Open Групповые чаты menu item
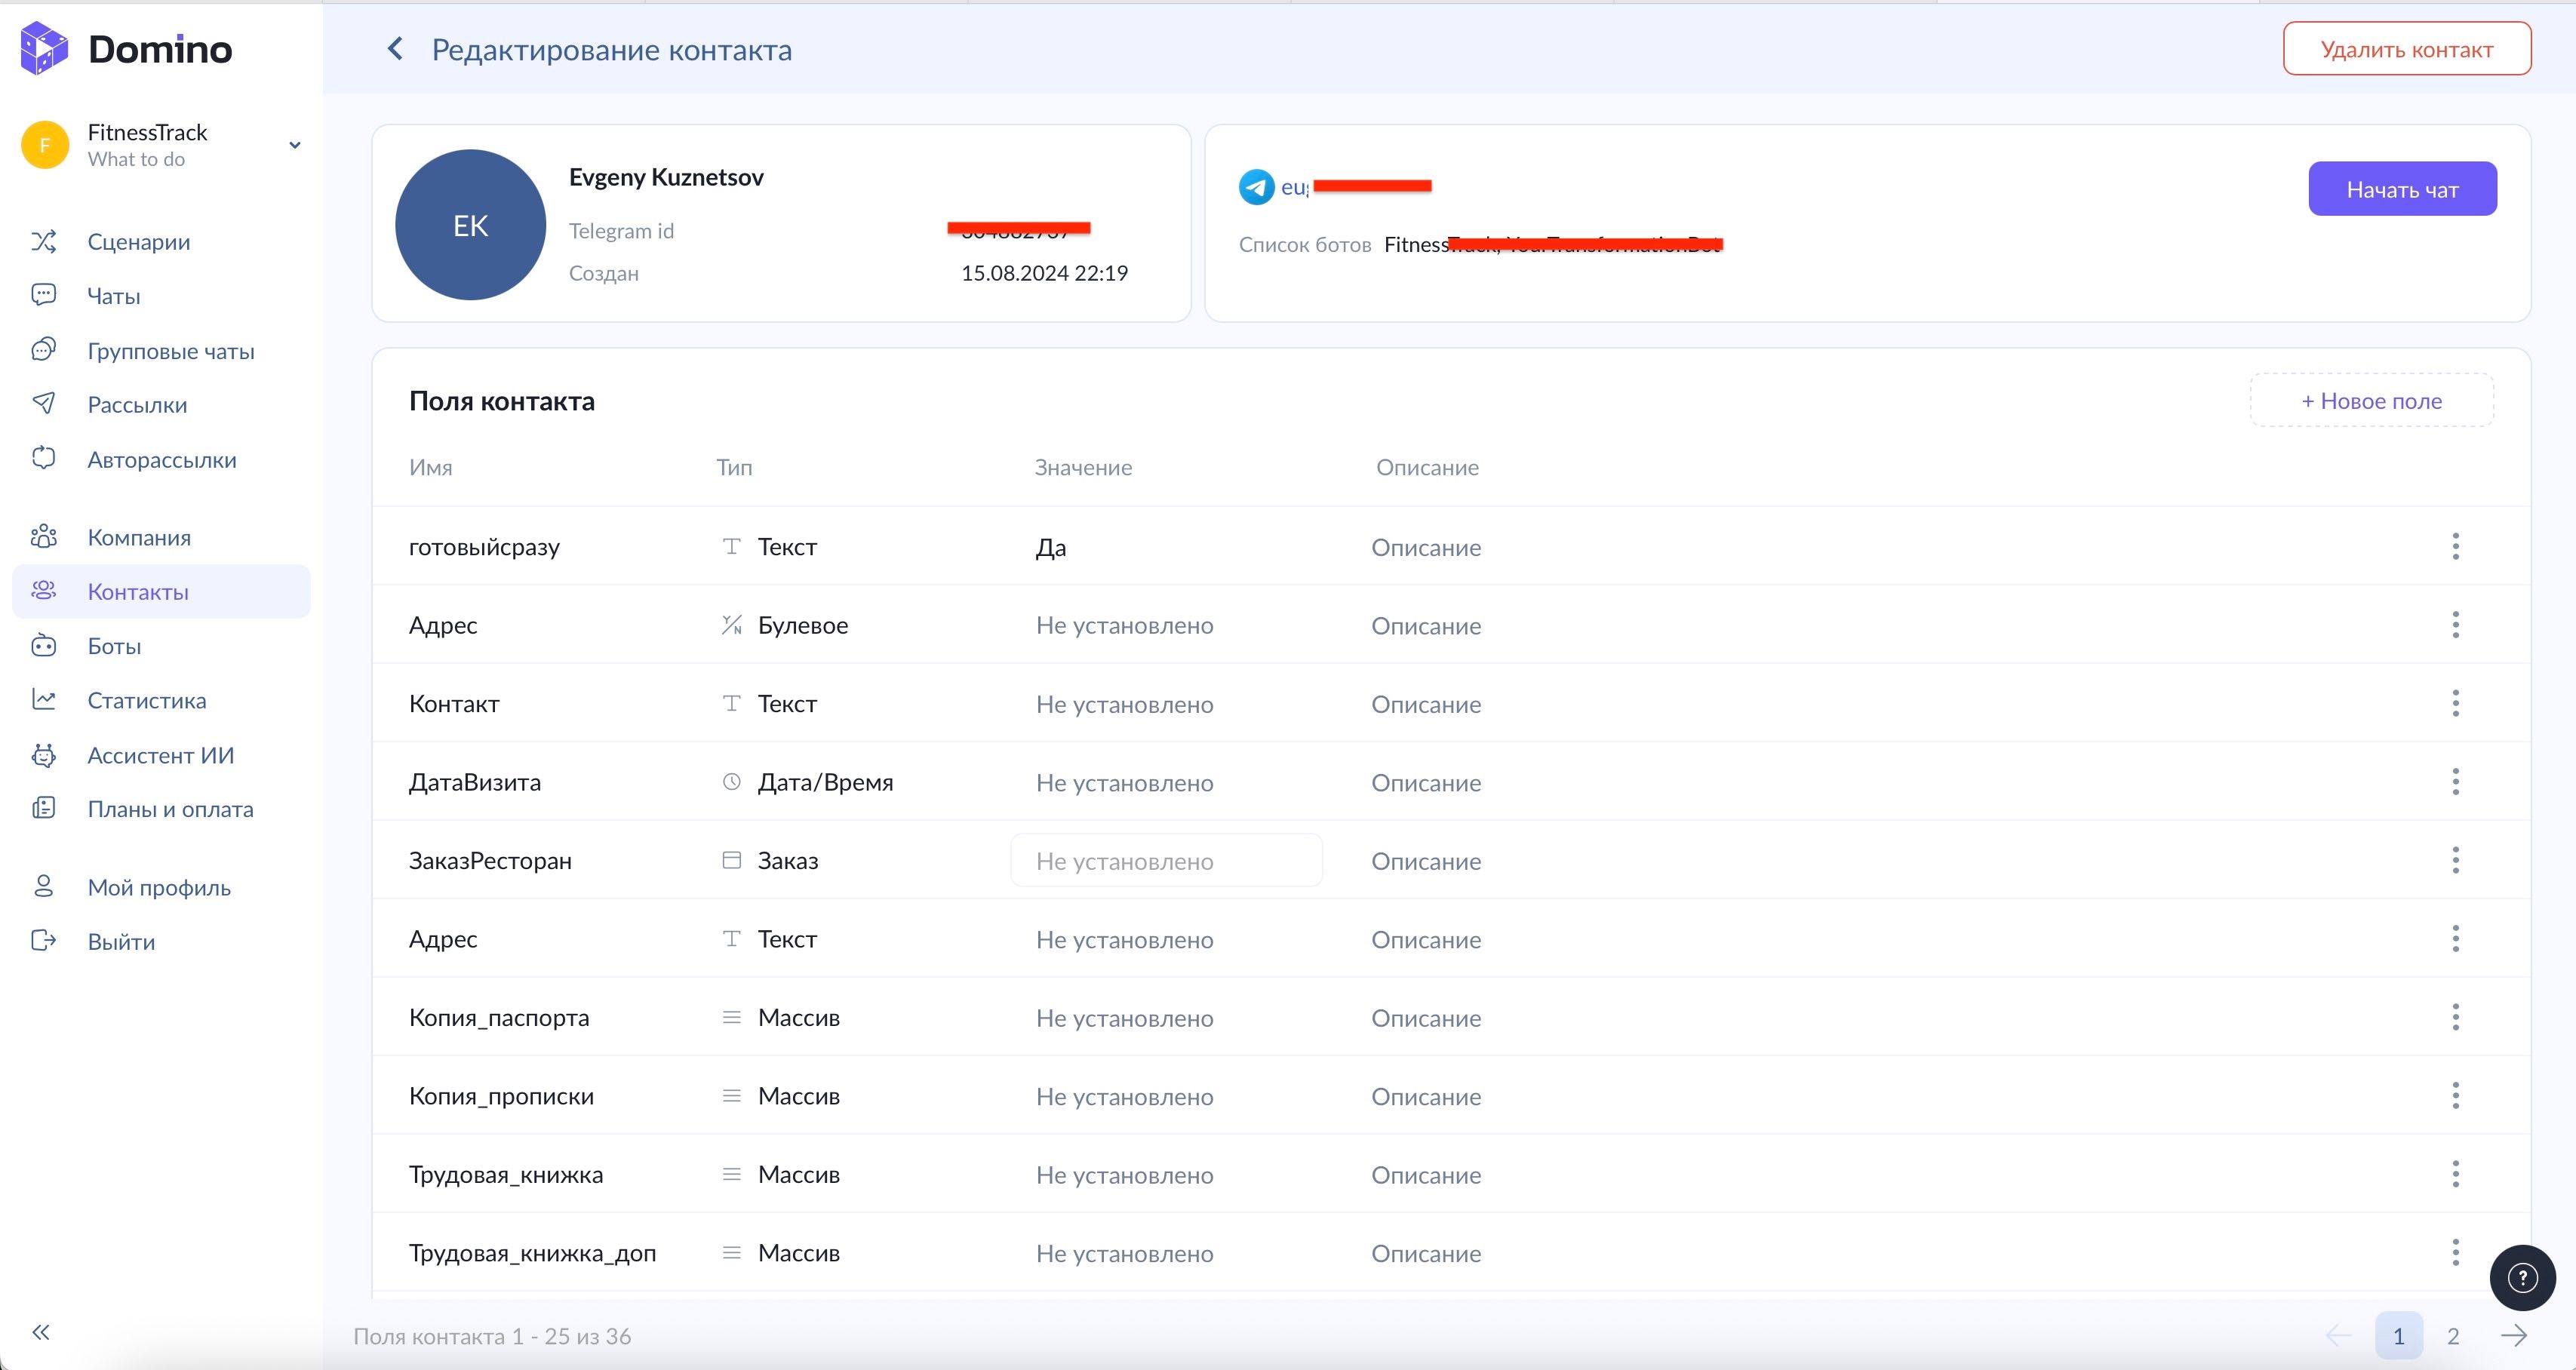Viewport: 2576px width, 1370px height. 171,351
